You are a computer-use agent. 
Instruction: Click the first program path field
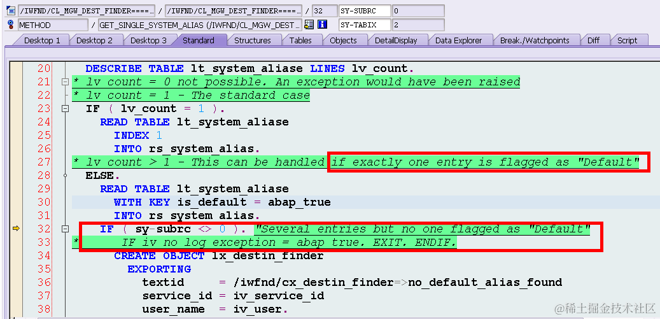point(87,11)
